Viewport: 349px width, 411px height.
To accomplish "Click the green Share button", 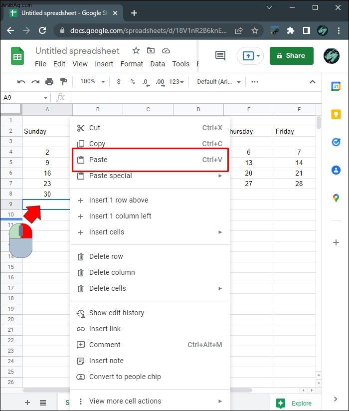I will [291, 55].
